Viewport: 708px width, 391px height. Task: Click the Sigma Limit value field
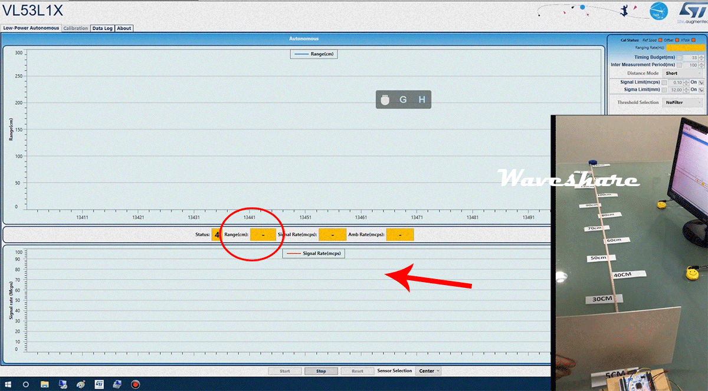click(676, 90)
